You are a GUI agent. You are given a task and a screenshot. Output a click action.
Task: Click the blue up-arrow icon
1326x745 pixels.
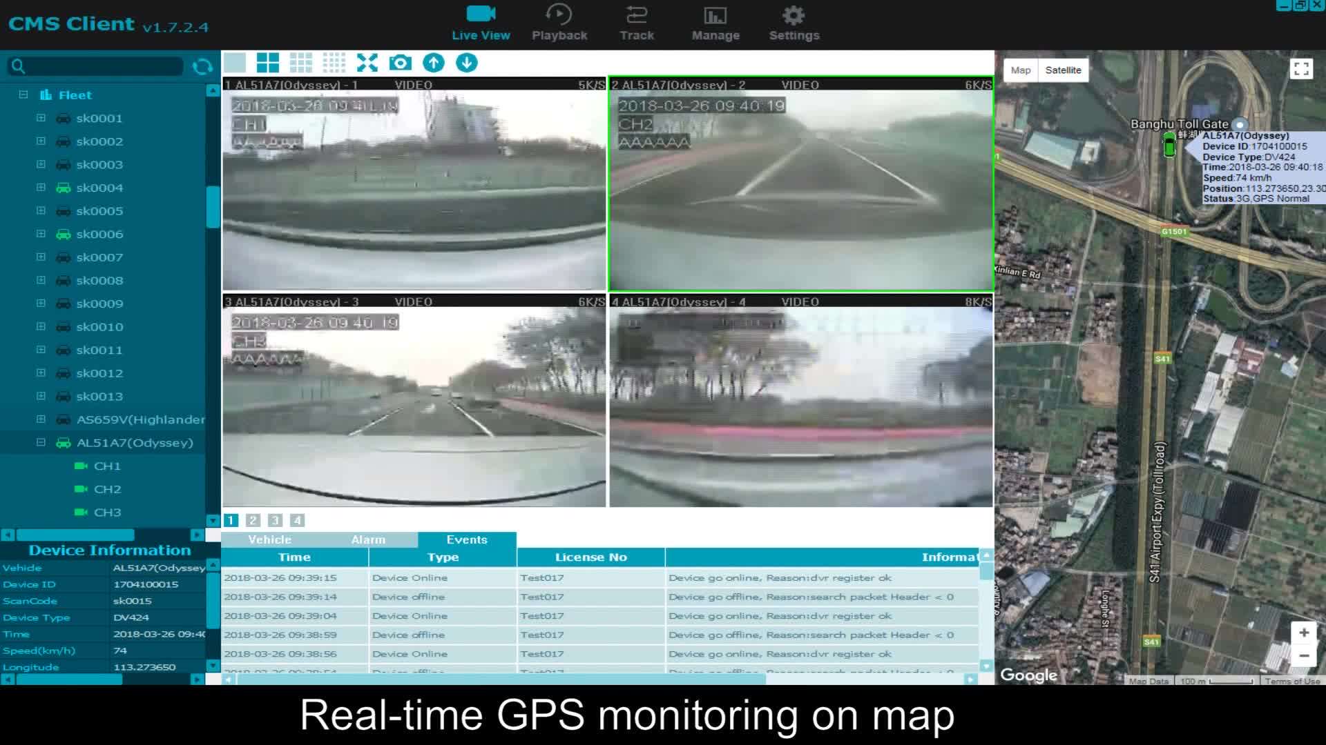coord(434,63)
